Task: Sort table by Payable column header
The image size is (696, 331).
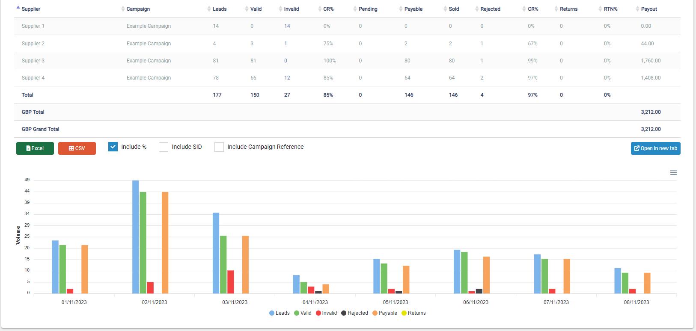Action: click(413, 9)
